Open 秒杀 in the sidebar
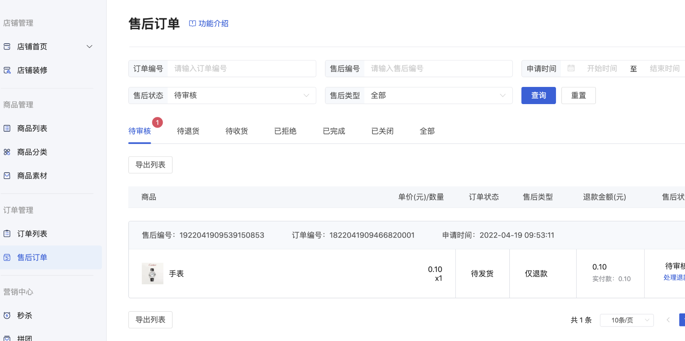This screenshot has width=685, height=341. [x=25, y=315]
